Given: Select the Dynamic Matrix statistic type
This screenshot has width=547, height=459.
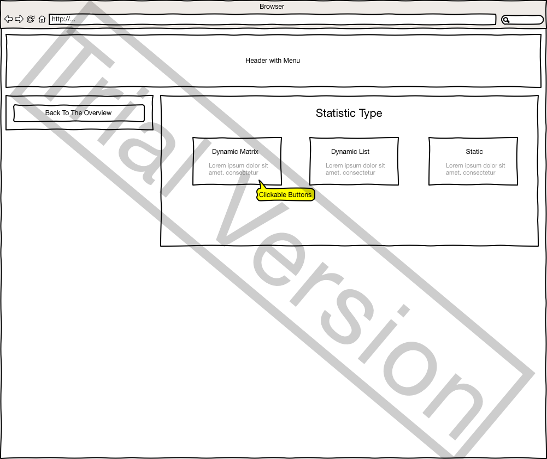Looking at the screenshot, I should click(x=237, y=161).
